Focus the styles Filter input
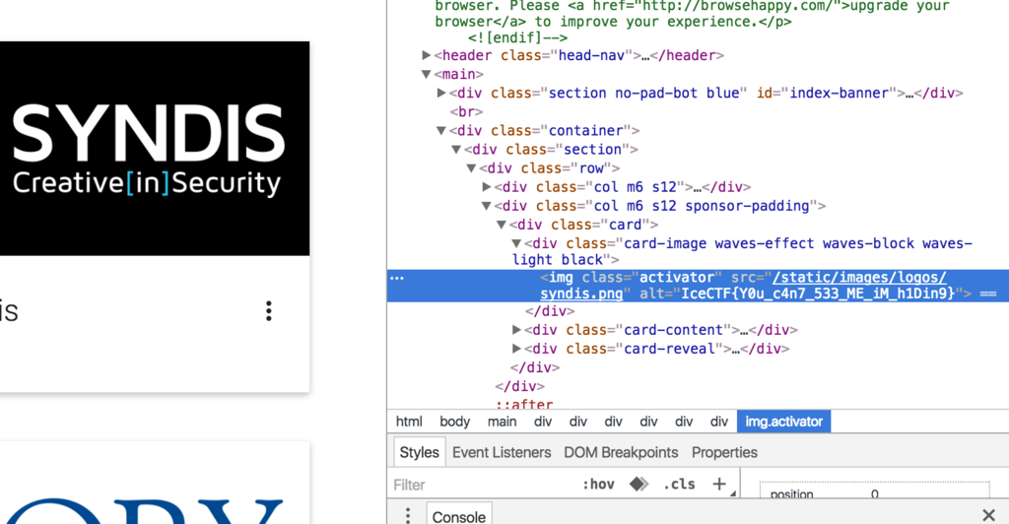1009x524 pixels. click(x=483, y=485)
